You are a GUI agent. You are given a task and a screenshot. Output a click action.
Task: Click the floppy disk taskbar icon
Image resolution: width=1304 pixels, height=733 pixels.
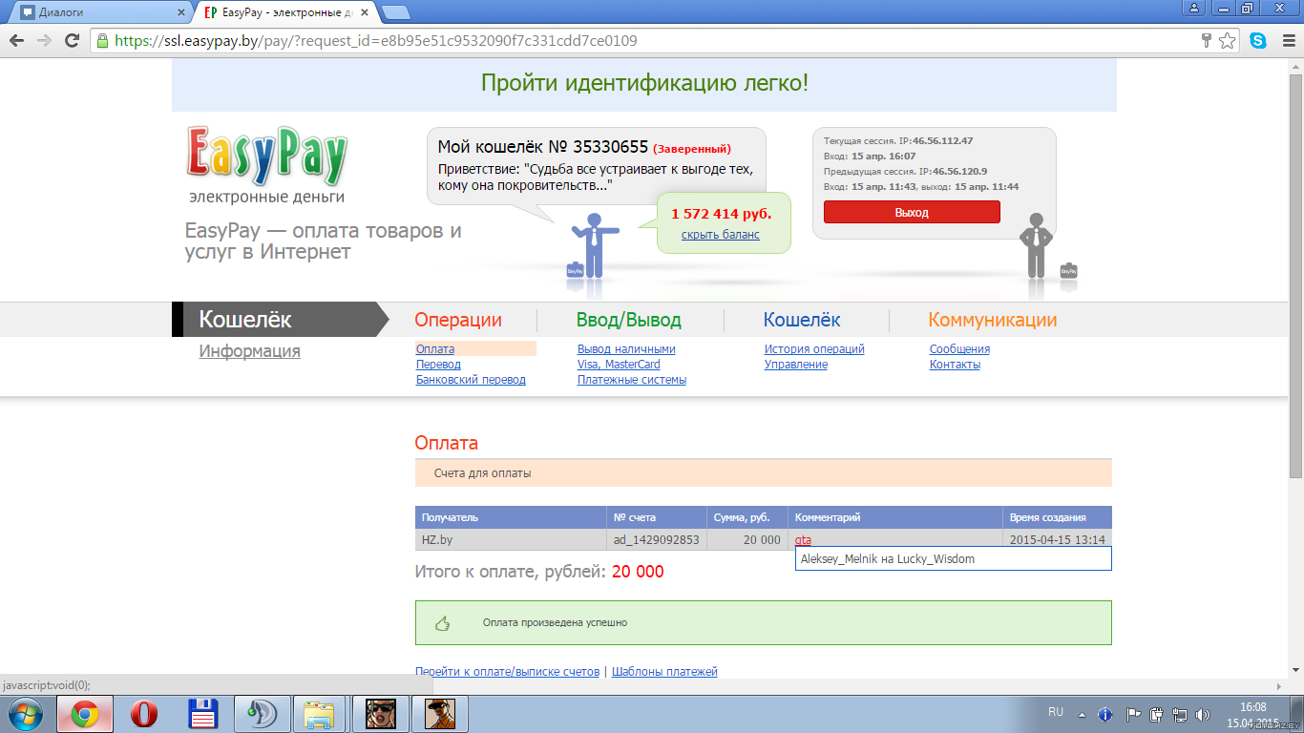pos(203,713)
